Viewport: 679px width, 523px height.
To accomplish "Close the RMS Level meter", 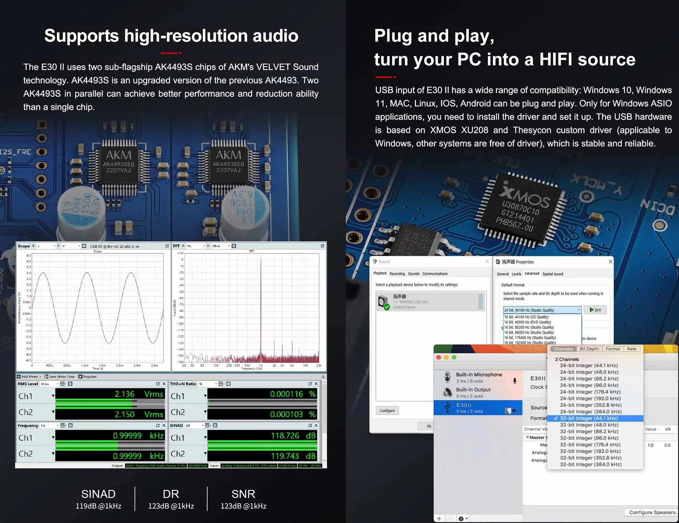I will 164,384.
